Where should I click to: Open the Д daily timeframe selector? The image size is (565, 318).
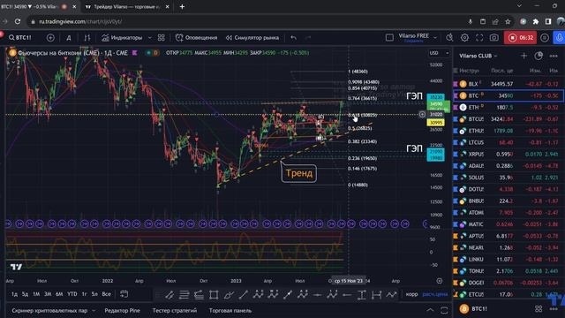[69, 37]
